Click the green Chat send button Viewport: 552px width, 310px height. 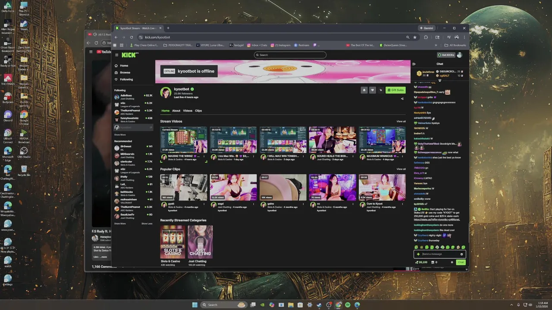pos(461,262)
